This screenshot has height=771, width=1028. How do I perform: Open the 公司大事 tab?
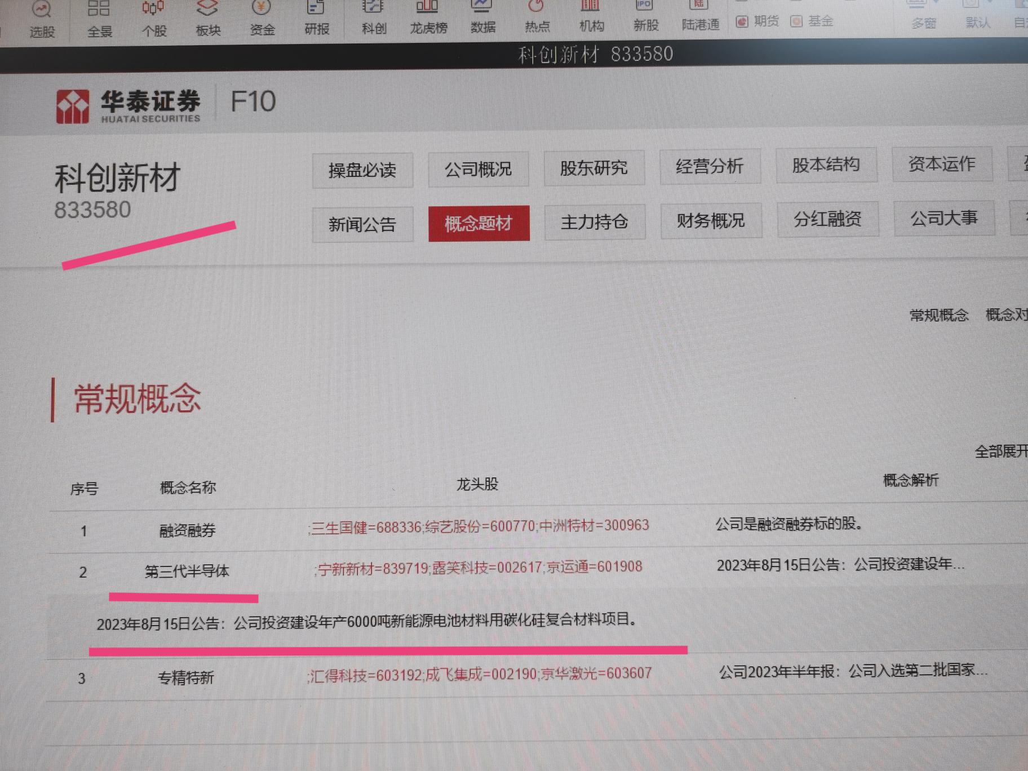945,218
